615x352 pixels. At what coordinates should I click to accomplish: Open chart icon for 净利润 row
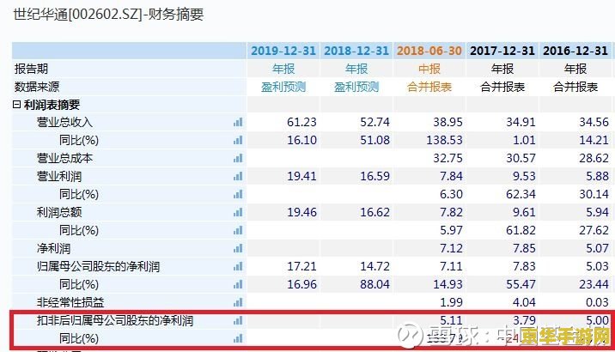point(238,248)
